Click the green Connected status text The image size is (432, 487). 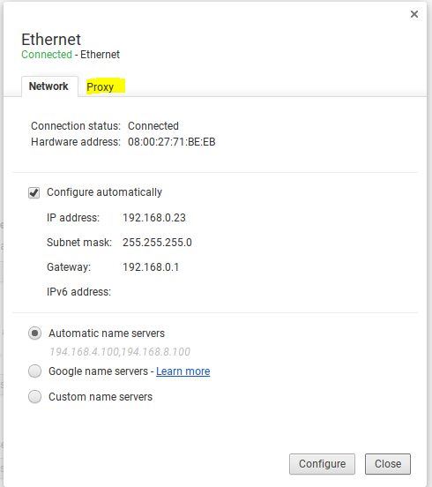[47, 55]
